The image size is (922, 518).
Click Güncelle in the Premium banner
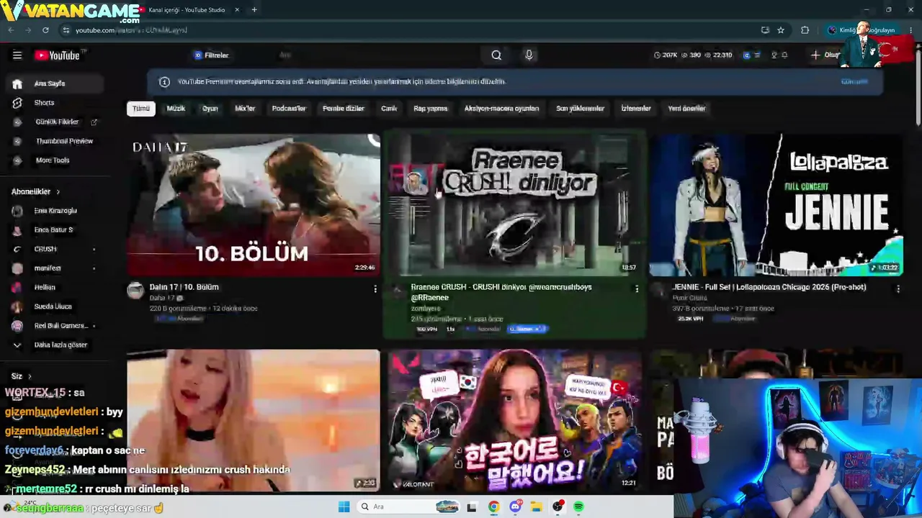(x=854, y=81)
